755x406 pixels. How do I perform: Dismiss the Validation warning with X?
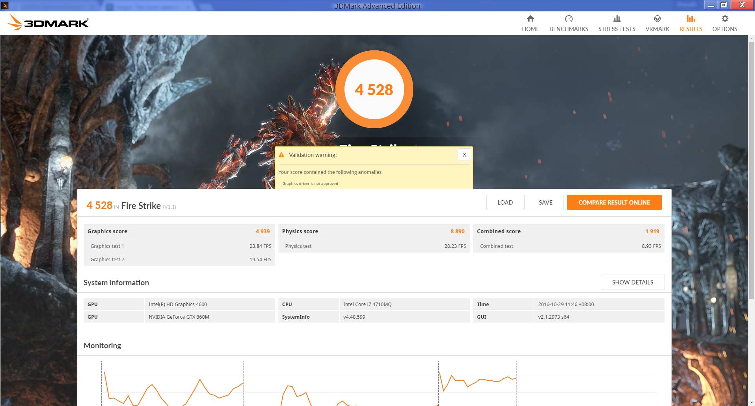click(464, 155)
